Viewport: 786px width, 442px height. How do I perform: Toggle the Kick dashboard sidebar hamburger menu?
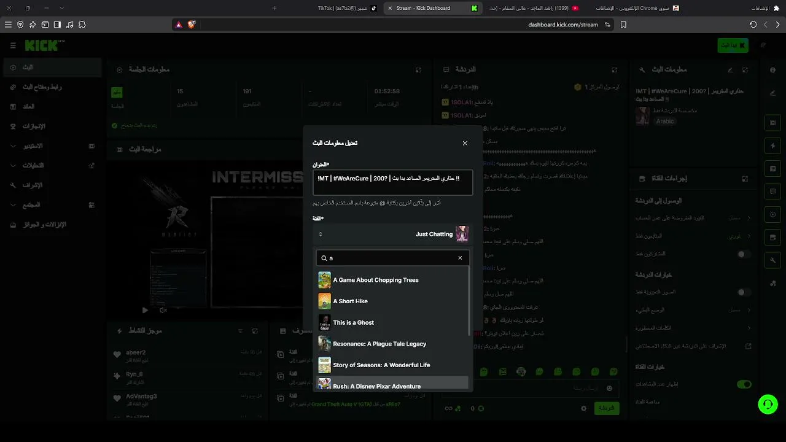click(13, 45)
